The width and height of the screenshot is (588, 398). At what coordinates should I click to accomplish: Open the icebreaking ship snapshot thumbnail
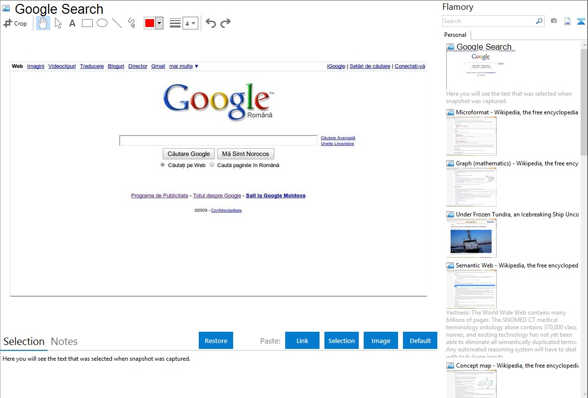[x=471, y=238]
